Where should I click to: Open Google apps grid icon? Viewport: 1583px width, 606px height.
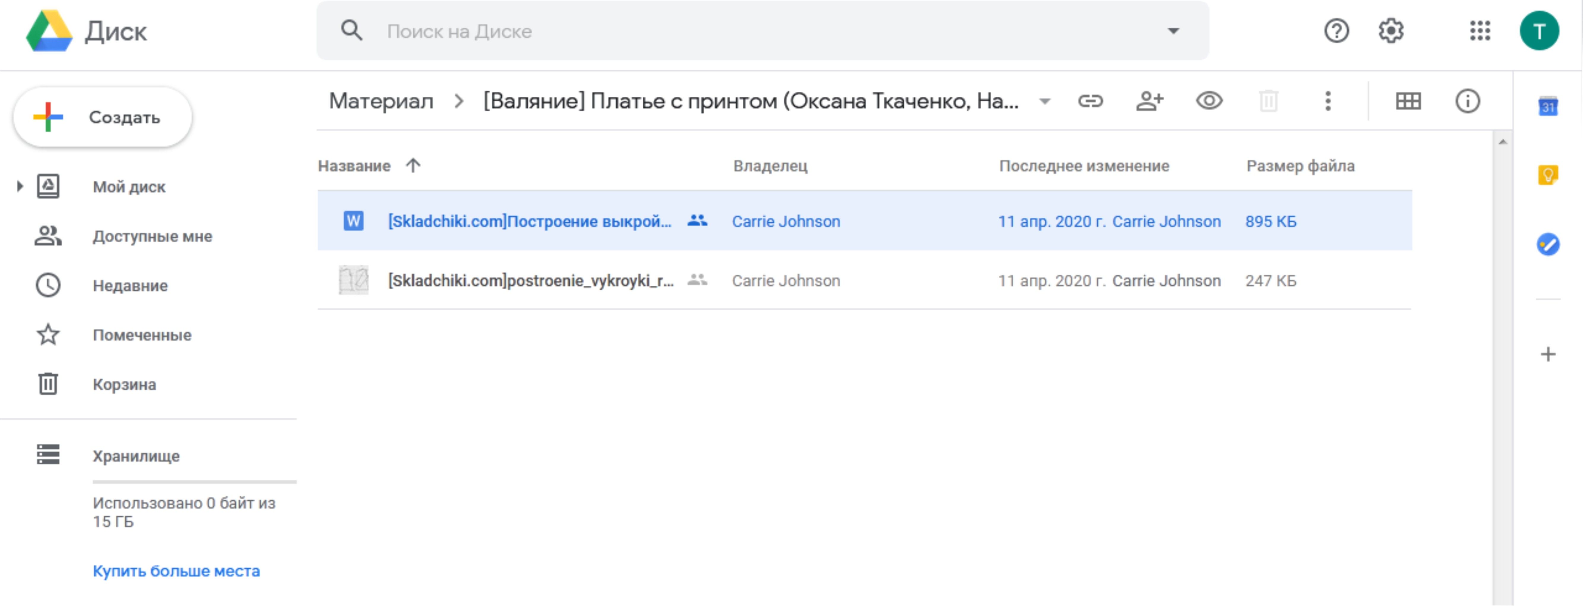coord(1480,31)
